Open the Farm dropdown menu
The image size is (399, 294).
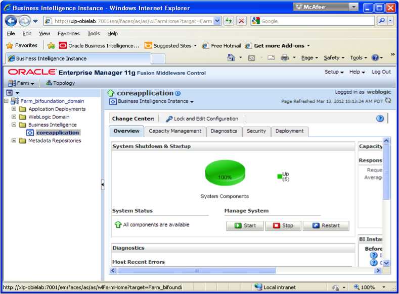coord(22,83)
